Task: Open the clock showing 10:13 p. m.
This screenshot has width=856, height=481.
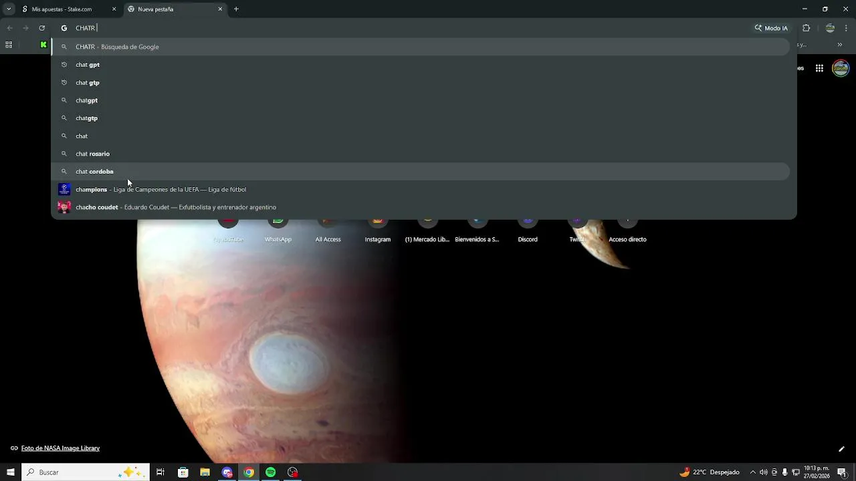Action: tap(817, 472)
